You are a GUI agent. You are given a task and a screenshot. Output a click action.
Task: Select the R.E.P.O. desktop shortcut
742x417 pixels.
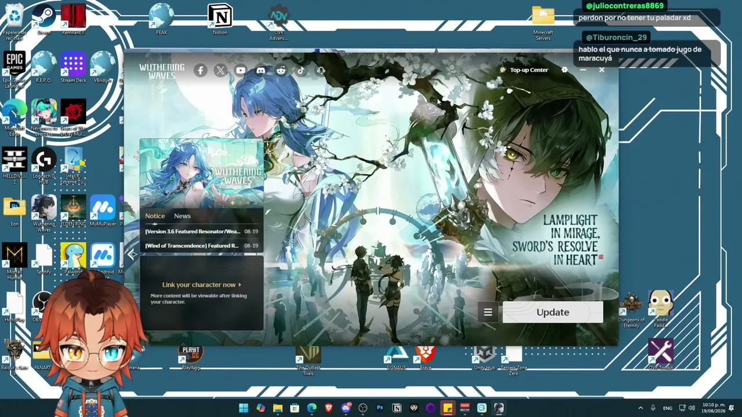(x=44, y=67)
